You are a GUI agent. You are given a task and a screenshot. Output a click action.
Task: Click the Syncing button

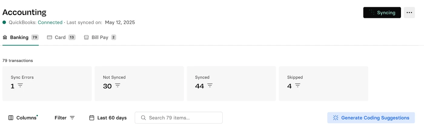(382, 13)
